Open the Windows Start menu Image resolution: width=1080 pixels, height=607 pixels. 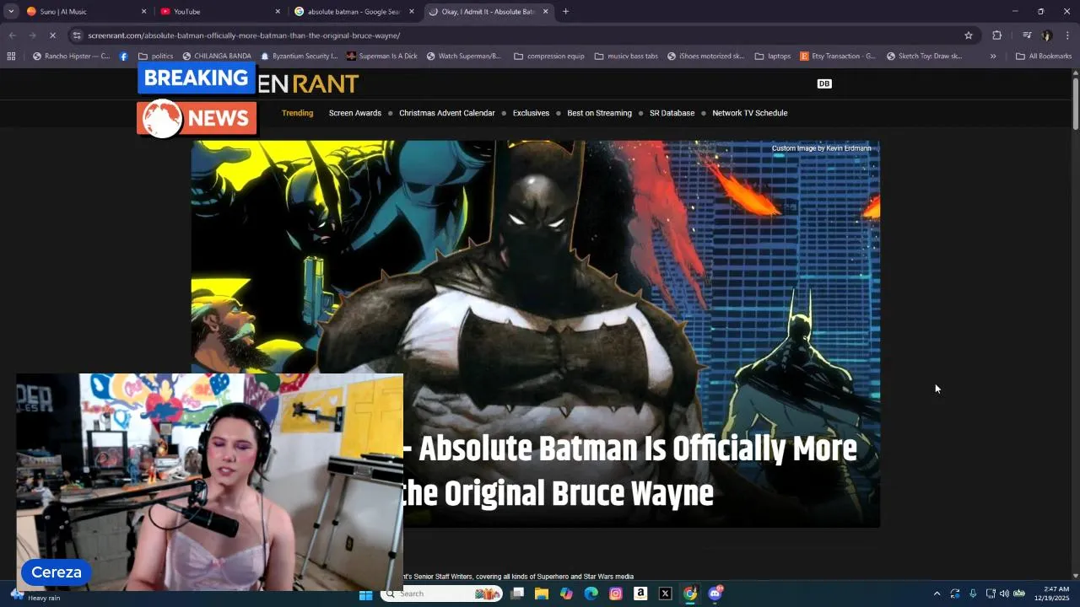tap(365, 594)
